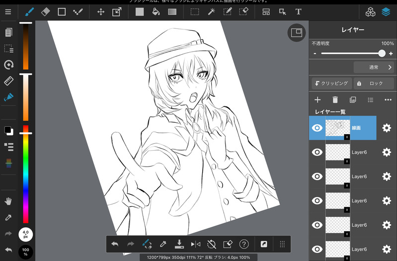Tap the 100% brush opacity circle
The image size is (397, 261).
pyautogui.click(x=25, y=252)
